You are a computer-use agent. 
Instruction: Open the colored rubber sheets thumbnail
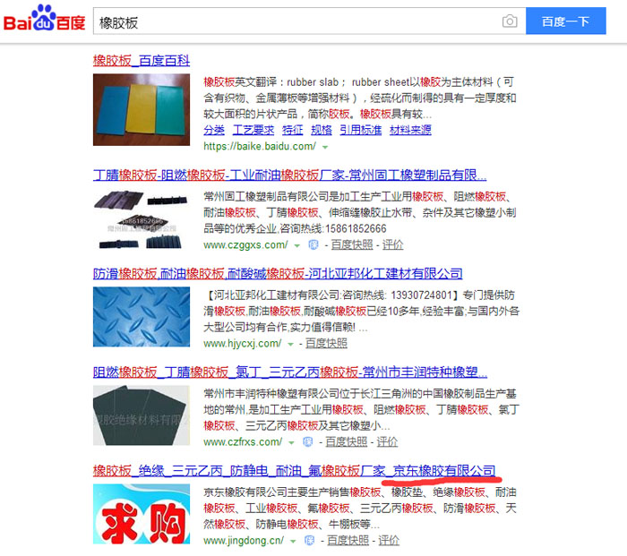coord(142,109)
